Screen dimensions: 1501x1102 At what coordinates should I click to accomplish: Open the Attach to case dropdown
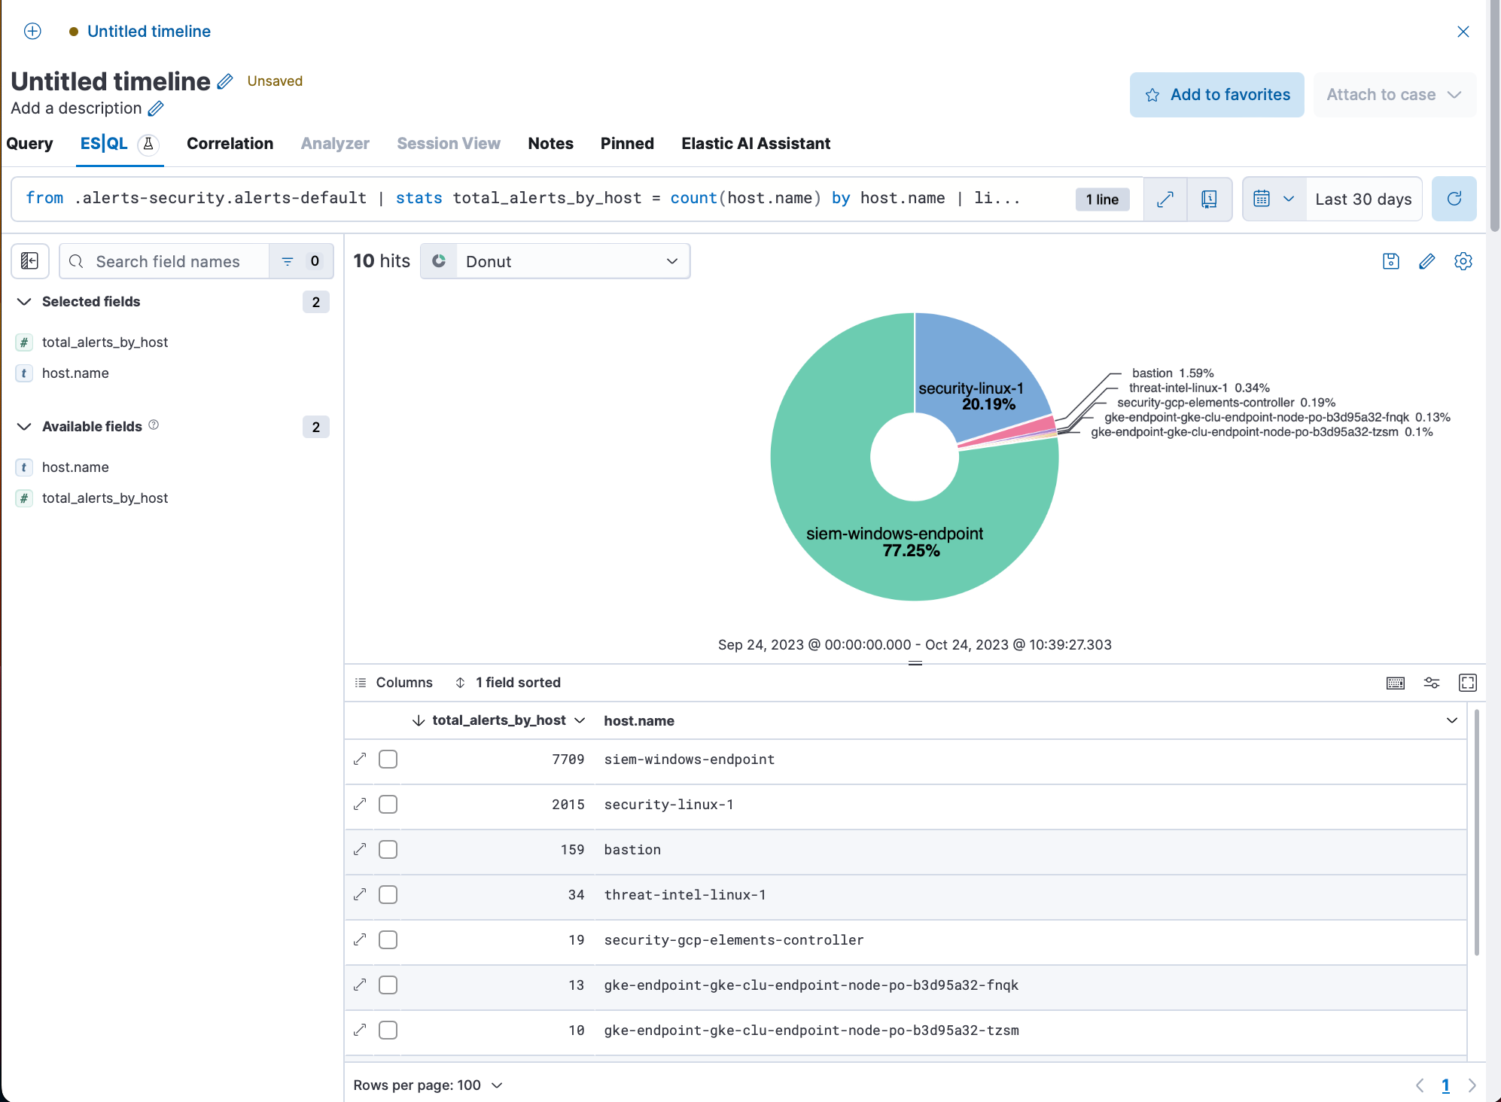(1394, 95)
